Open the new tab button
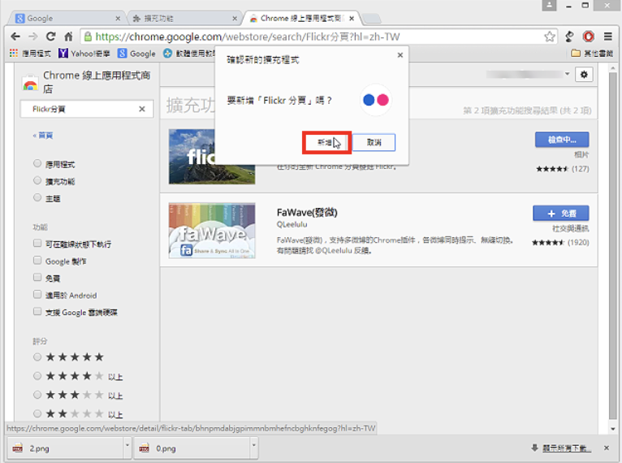The image size is (622, 463). [x=372, y=18]
